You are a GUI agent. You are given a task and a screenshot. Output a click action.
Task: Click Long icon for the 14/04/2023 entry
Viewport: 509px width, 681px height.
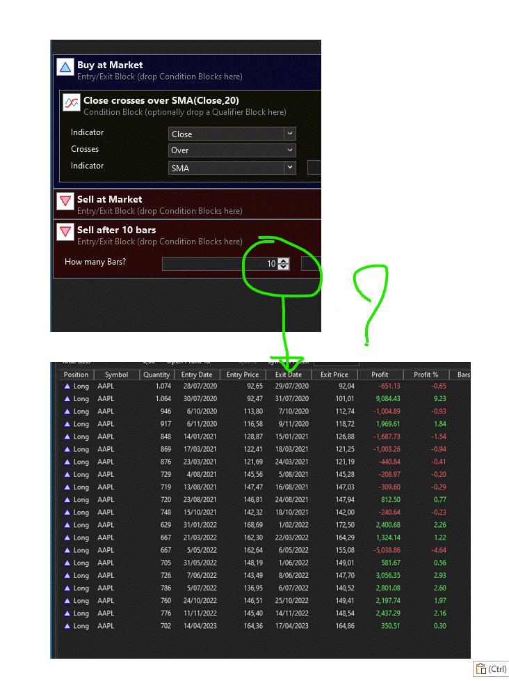[x=67, y=626]
